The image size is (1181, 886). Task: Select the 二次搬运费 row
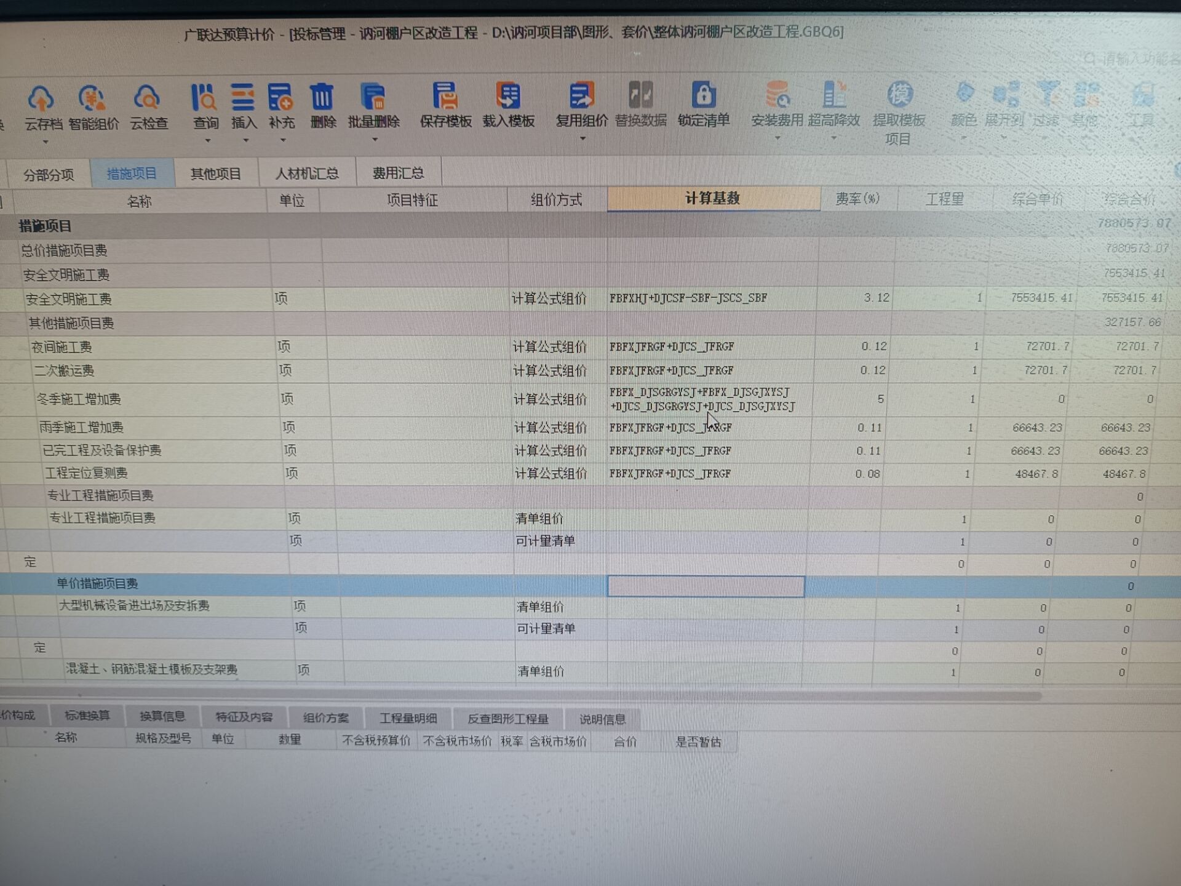point(590,371)
